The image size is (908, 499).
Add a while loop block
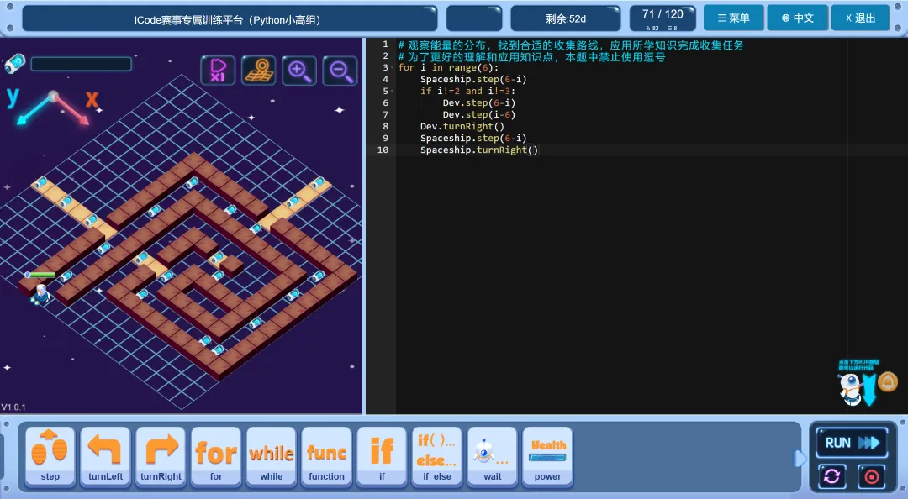271,457
